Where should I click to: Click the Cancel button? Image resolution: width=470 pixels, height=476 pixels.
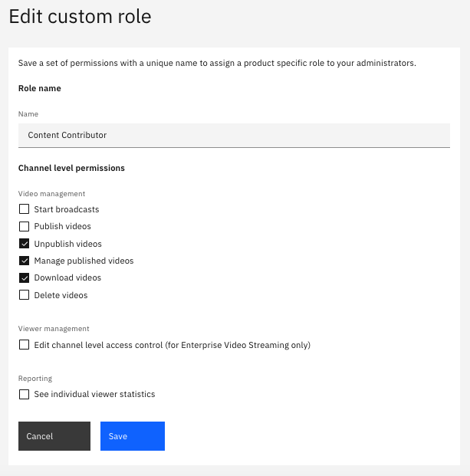[x=54, y=436]
